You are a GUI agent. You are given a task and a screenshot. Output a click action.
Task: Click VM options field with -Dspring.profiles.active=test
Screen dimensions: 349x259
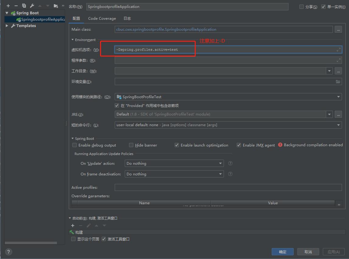pyautogui.click(x=228, y=50)
